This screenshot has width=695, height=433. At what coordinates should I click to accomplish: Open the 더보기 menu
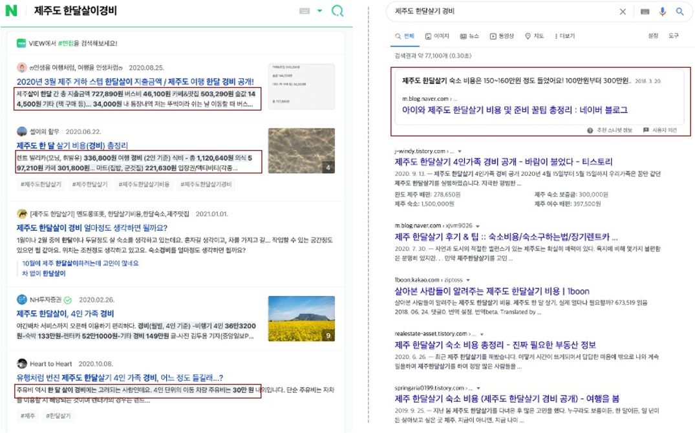(x=564, y=36)
